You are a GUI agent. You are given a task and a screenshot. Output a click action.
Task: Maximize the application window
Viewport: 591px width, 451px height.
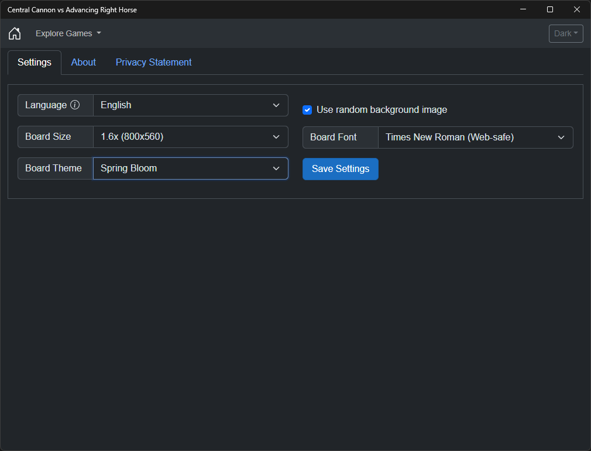coord(550,9)
